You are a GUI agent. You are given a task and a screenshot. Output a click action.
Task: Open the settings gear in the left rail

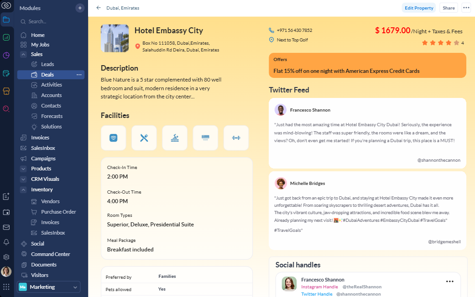click(6, 257)
